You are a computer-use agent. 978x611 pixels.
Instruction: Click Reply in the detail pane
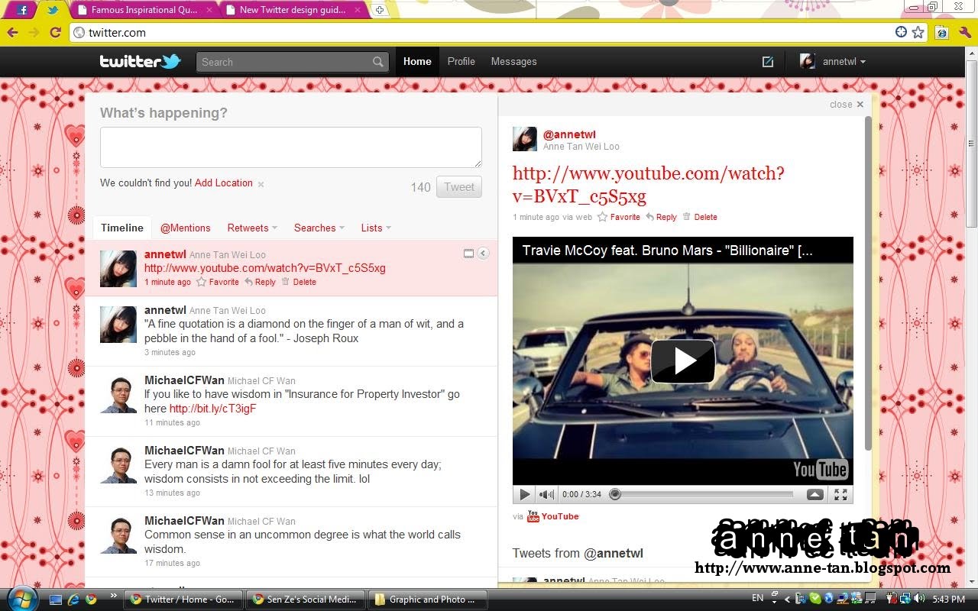click(x=661, y=217)
